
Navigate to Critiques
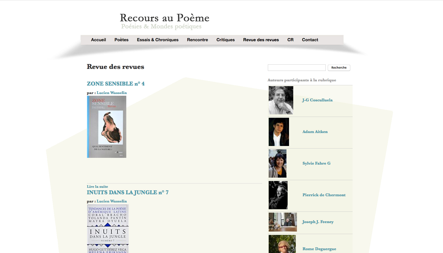coord(225,40)
